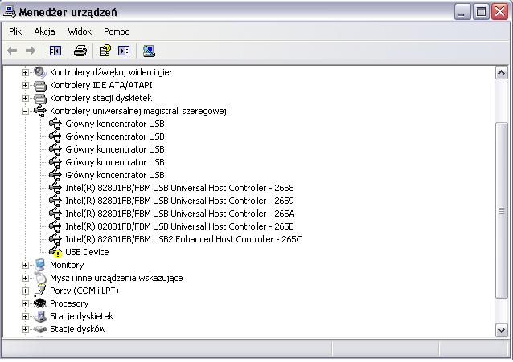Click the Porty (COM i LPT) icon
The height and width of the screenshot is (362, 513).
(40, 291)
